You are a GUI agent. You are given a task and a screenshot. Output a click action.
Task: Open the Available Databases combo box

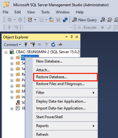pyautogui.click(x=48, y=27)
